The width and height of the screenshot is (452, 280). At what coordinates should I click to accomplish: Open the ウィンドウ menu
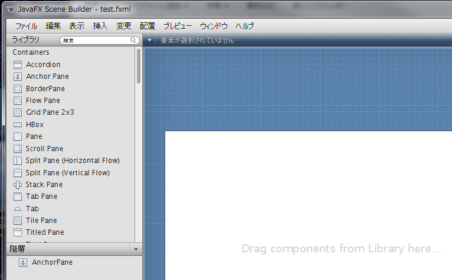(214, 26)
